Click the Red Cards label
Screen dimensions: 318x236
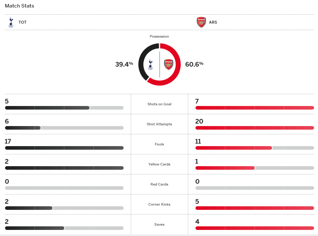159,184
